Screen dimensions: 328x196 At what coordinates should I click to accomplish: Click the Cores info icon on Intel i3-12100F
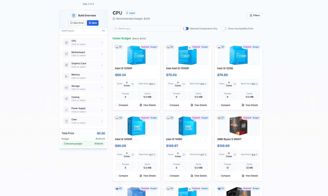tap(133, 84)
